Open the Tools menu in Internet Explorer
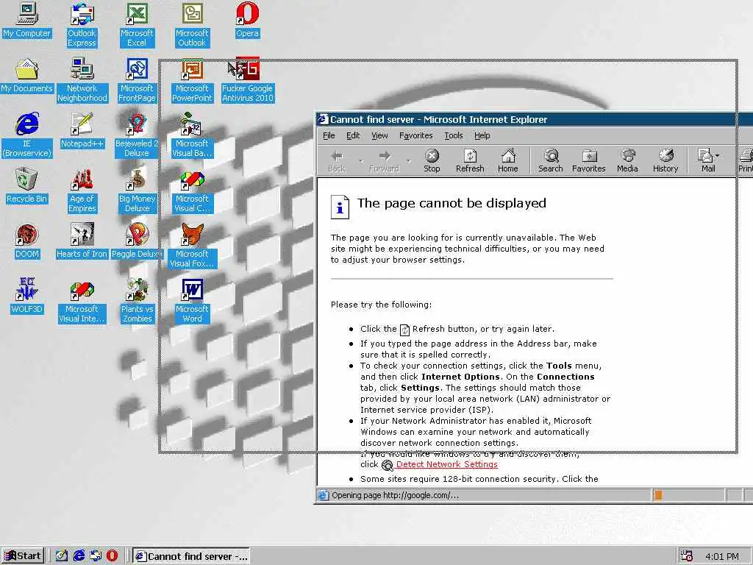Screen dimensions: 753x565 [453, 135]
